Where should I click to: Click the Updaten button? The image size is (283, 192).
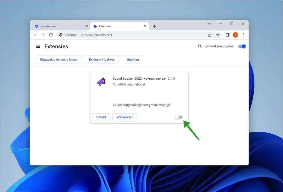pos(133,59)
